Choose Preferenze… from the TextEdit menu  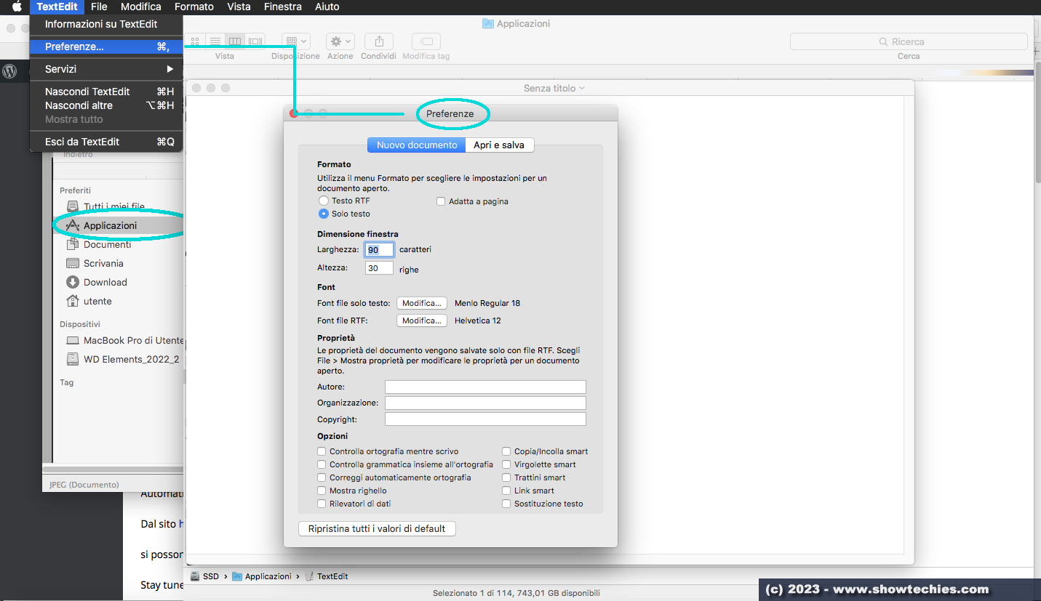coord(106,47)
